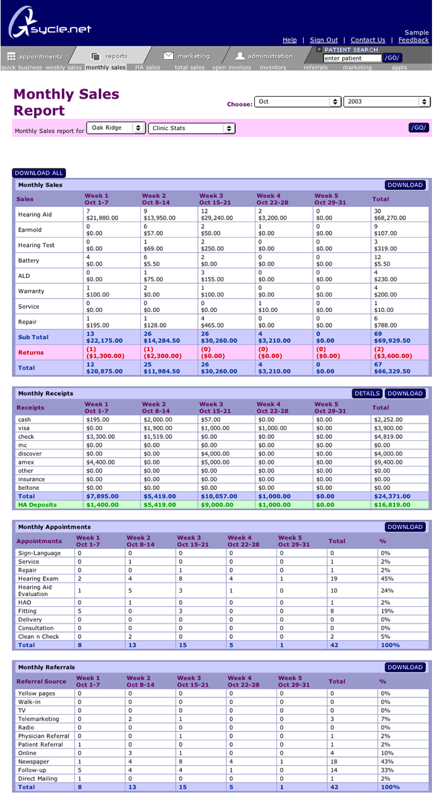Click the marketing envelope icon

coord(168,56)
